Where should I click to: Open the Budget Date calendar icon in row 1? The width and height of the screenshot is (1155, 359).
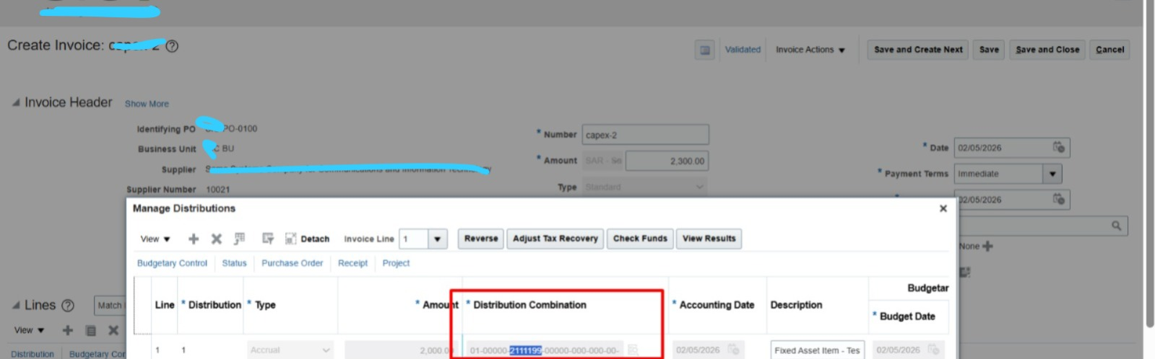933,350
